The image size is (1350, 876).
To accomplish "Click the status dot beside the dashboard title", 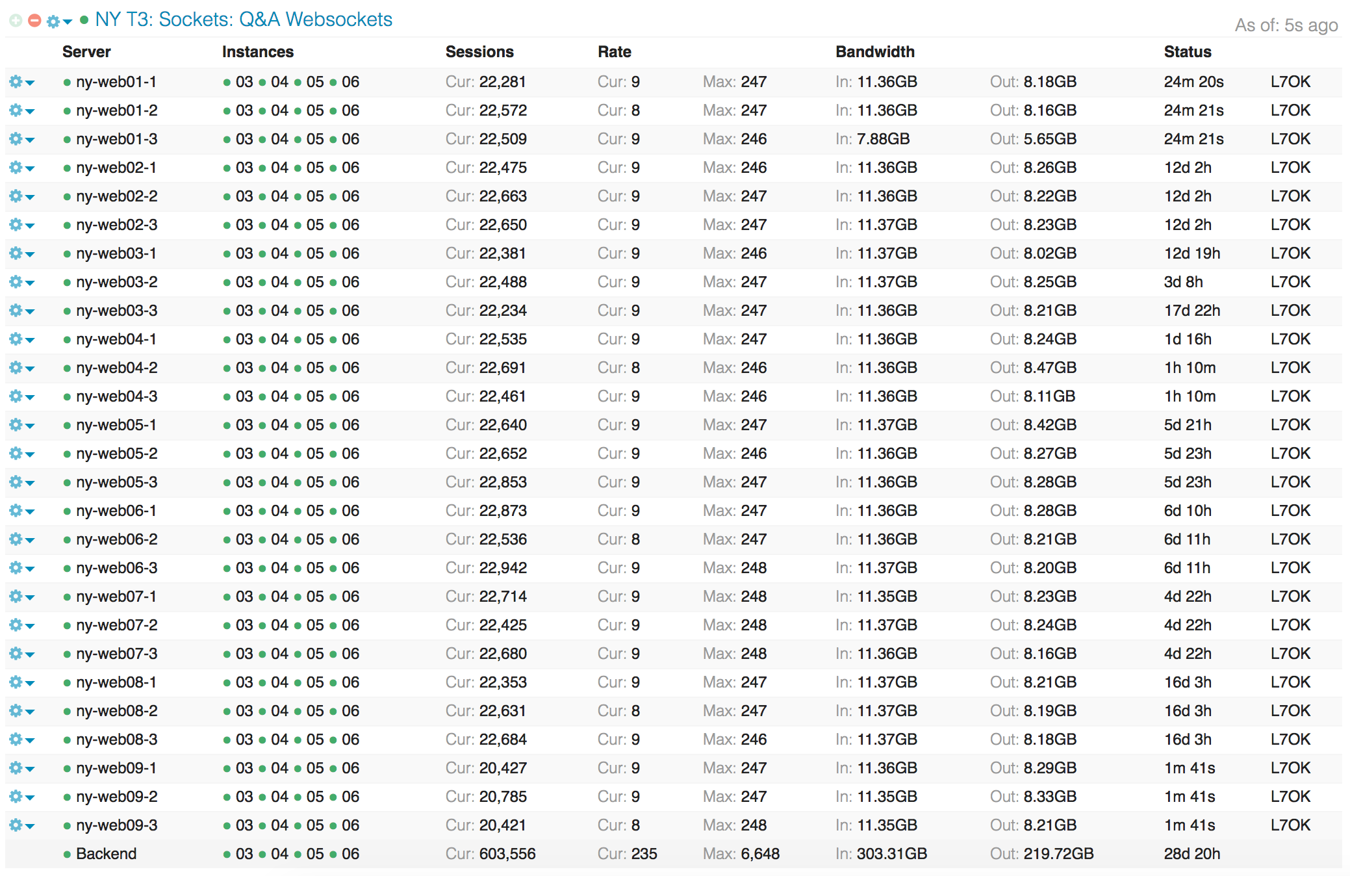I will (83, 19).
